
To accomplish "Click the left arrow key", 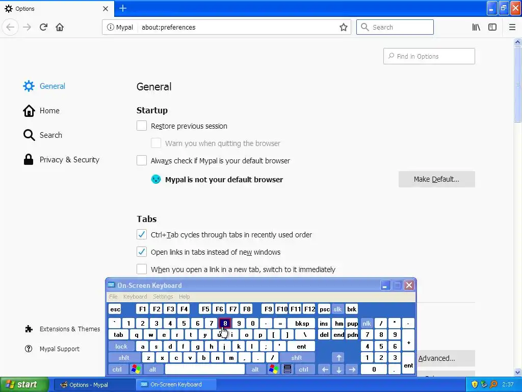I will click(x=325, y=370).
